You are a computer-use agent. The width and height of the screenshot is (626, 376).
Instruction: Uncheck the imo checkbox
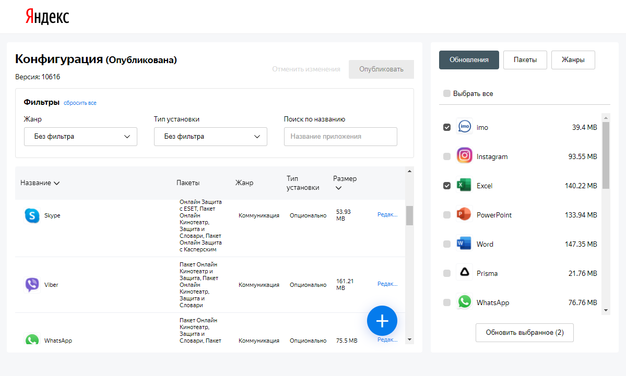(x=447, y=127)
